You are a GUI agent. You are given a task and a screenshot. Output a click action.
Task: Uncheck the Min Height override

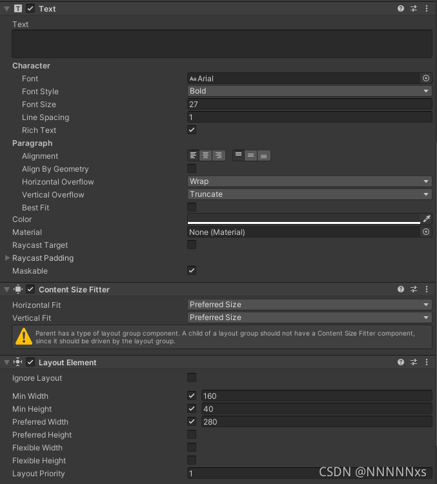(192, 408)
